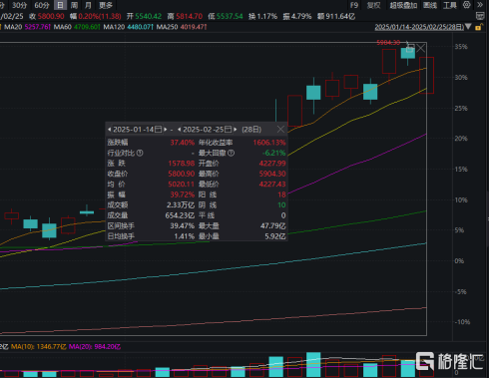Select the 日 daily period tab
Viewport: 490px width, 378px height.
[60, 5]
